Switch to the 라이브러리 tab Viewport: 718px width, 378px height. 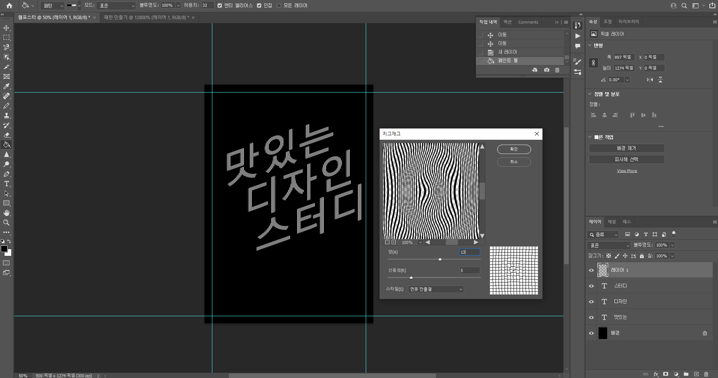coord(629,22)
